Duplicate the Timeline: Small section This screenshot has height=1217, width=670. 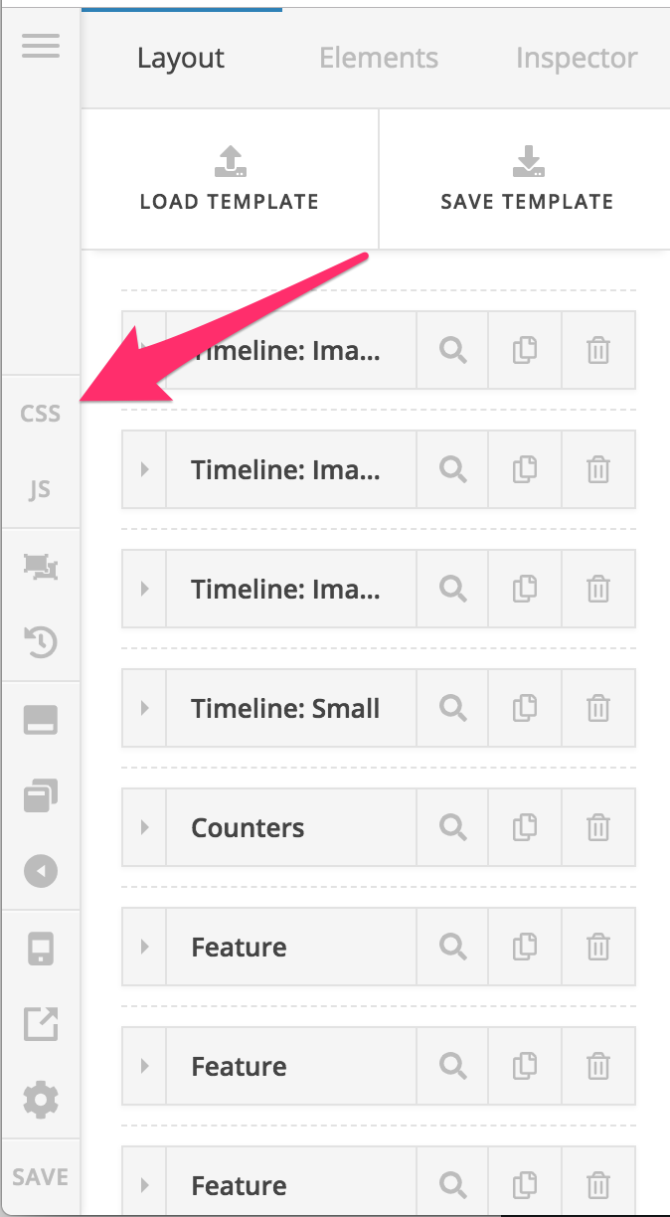[525, 708]
